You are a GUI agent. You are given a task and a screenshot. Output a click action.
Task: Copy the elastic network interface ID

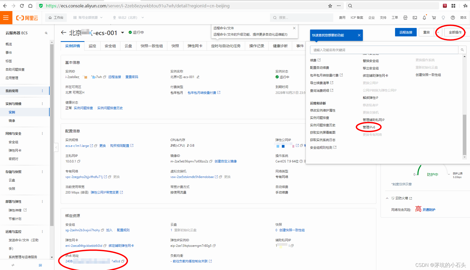point(105,246)
